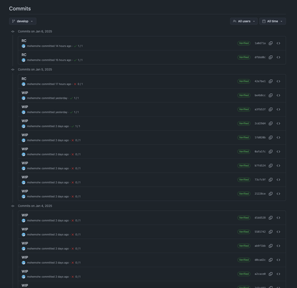Image resolution: width=297 pixels, height=288 pixels.
Task: Open the develop branch selector dropdown
Action: [23, 21]
